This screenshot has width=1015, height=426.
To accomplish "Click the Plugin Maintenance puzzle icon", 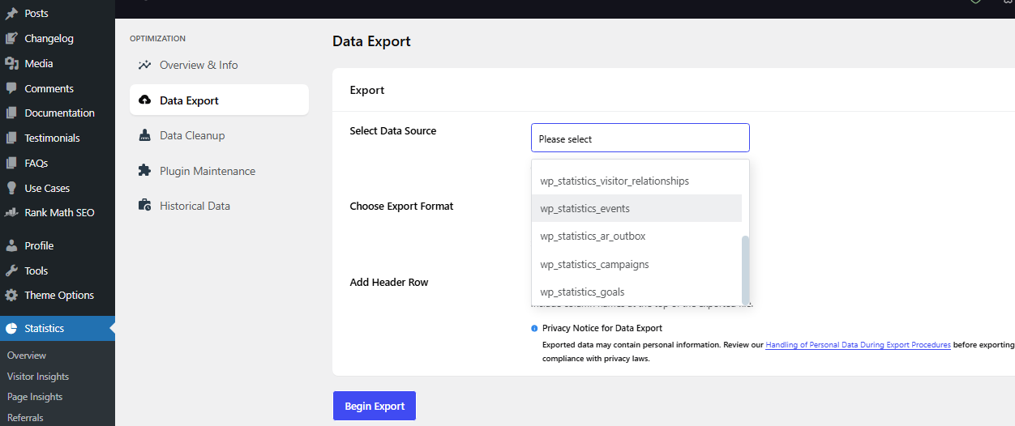I will click(145, 171).
